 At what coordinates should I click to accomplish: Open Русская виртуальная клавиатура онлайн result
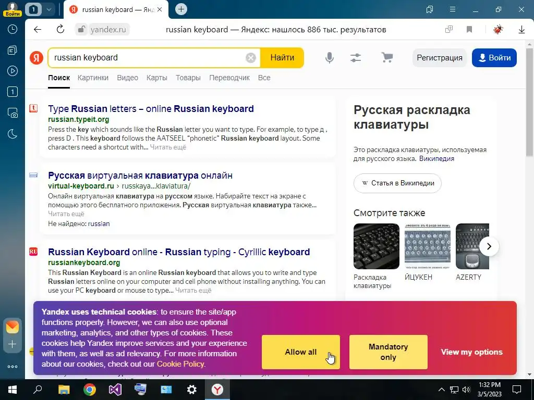(x=140, y=176)
